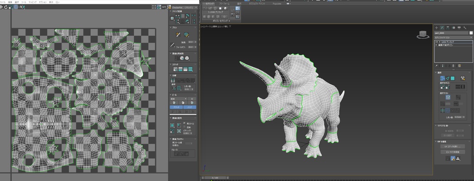Click the first icon in 要素を再成形 rollout
The width and height of the screenshot is (474, 181).
tap(177, 58)
